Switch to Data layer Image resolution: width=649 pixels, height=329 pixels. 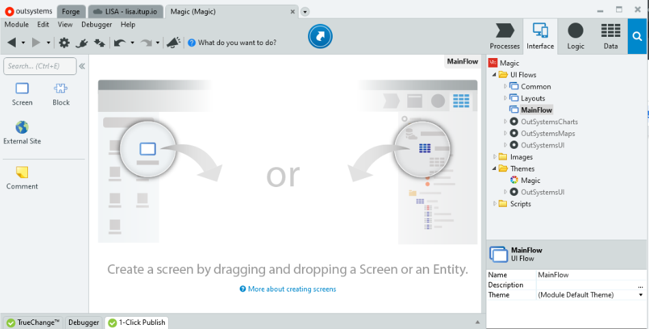611,36
